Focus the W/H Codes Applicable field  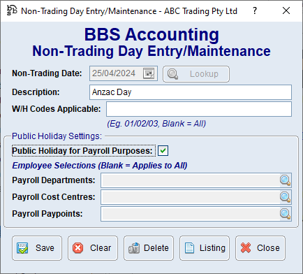point(199,109)
